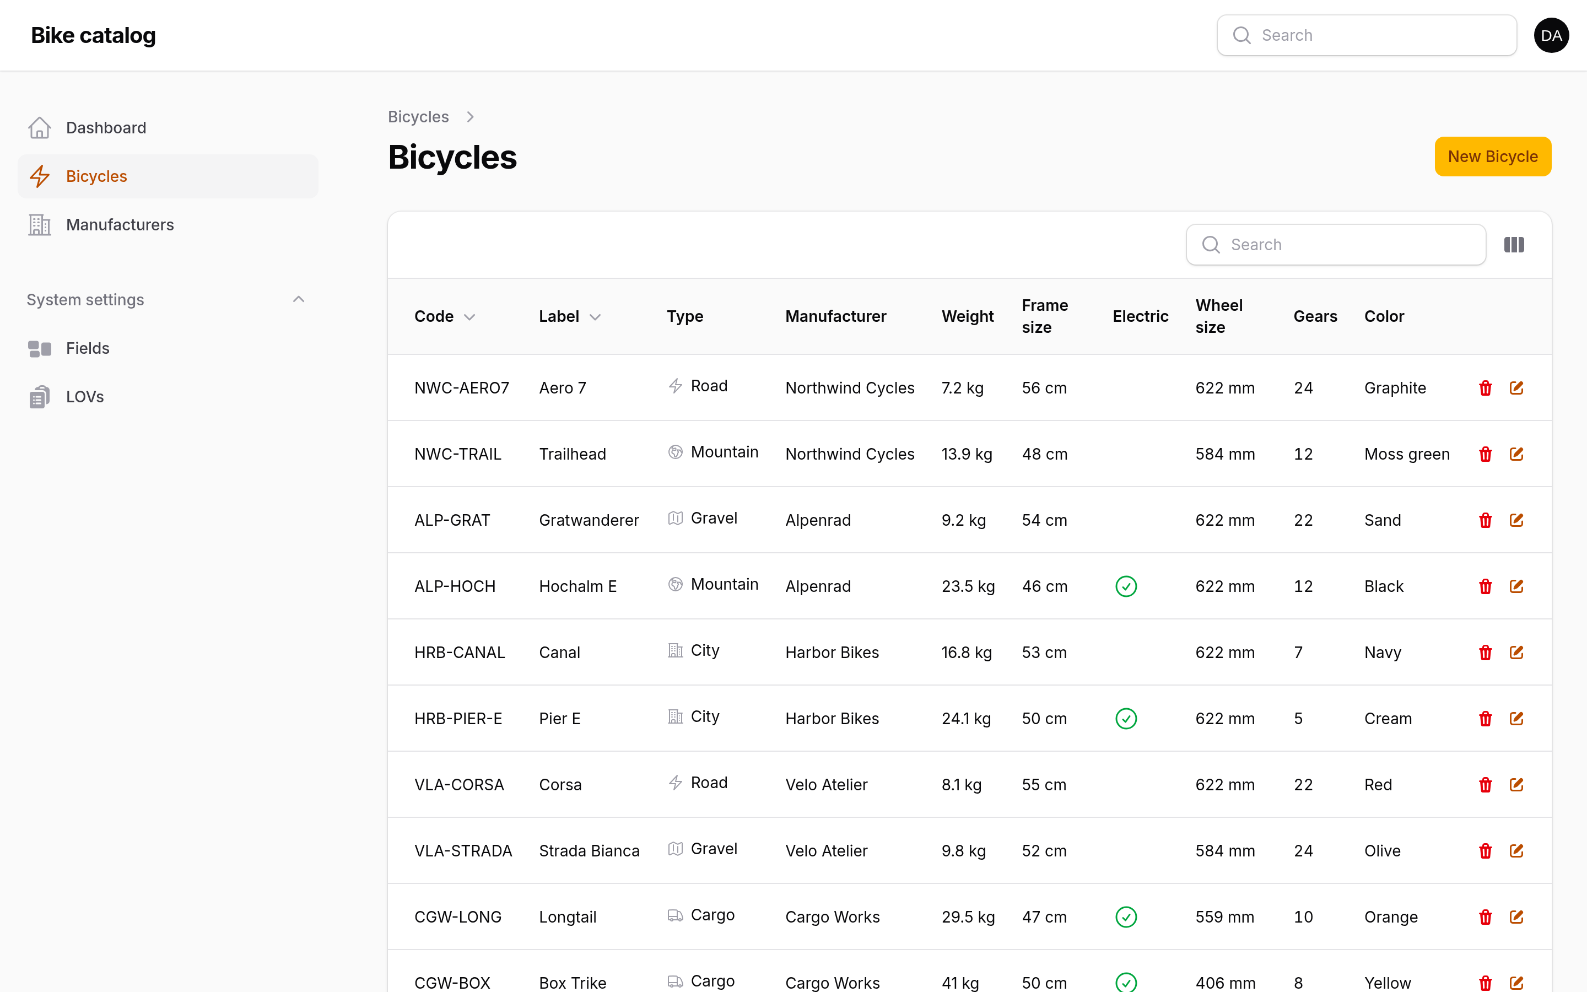Click the Electric checkmark for Pier E
This screenshot has width=1587, height=992.
1126,719
